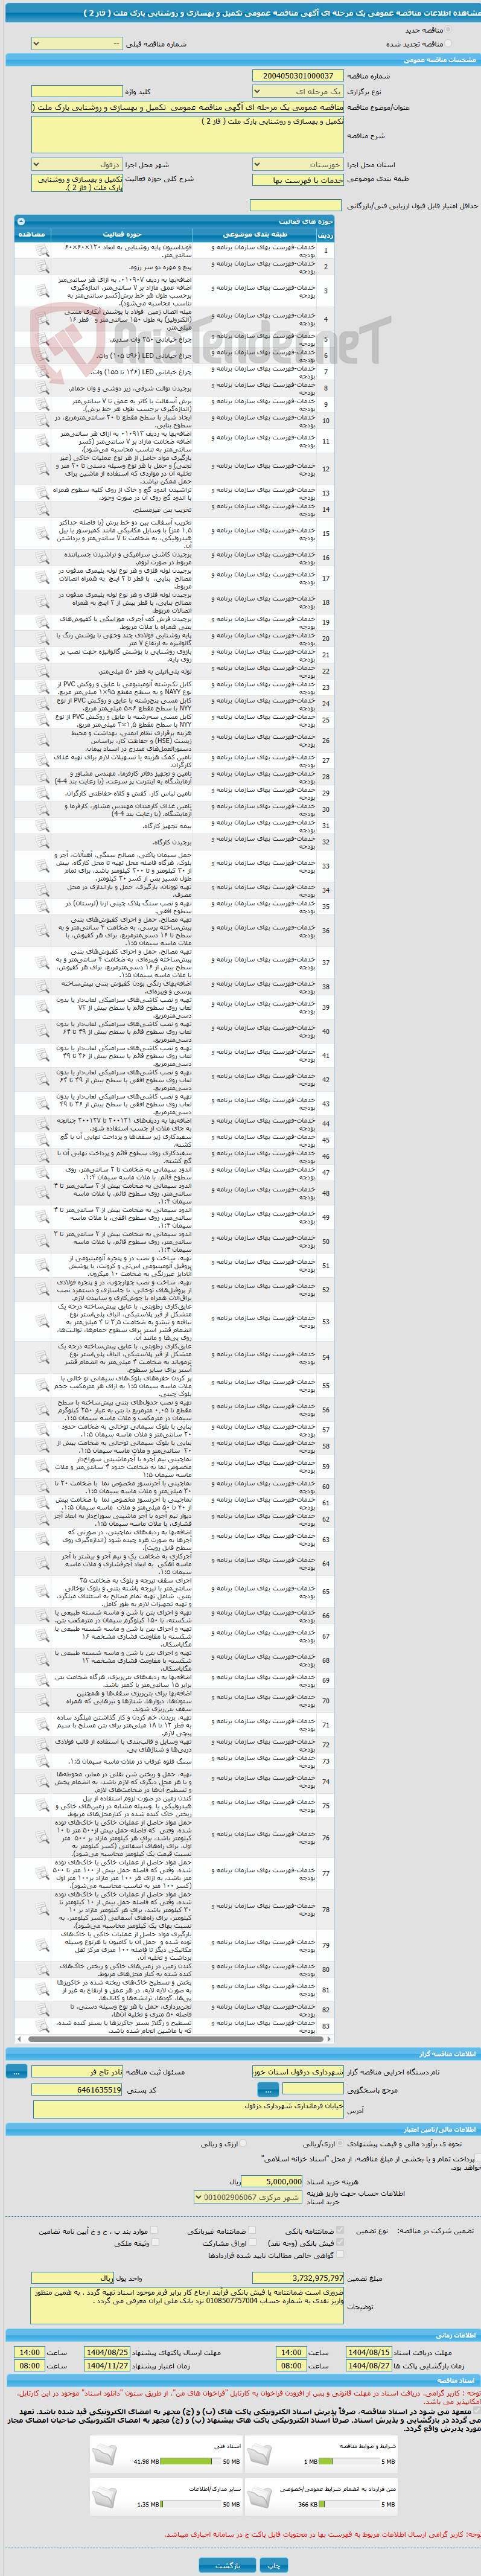Collapse the حوزه های فعالیت panel
481x2576 pixels.
(20, 221)
